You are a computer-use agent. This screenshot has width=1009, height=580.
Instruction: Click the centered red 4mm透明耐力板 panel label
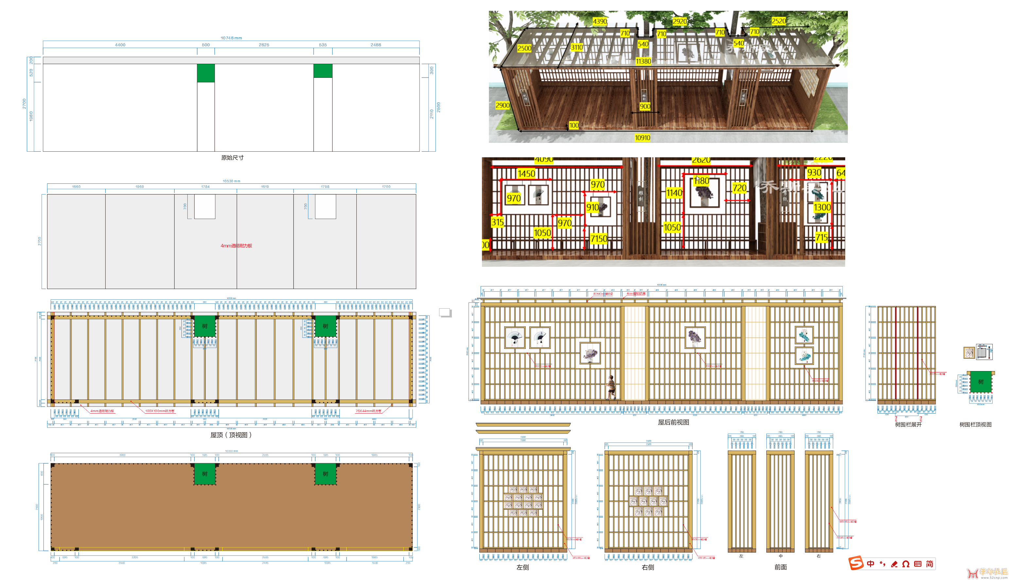[236, 246]
